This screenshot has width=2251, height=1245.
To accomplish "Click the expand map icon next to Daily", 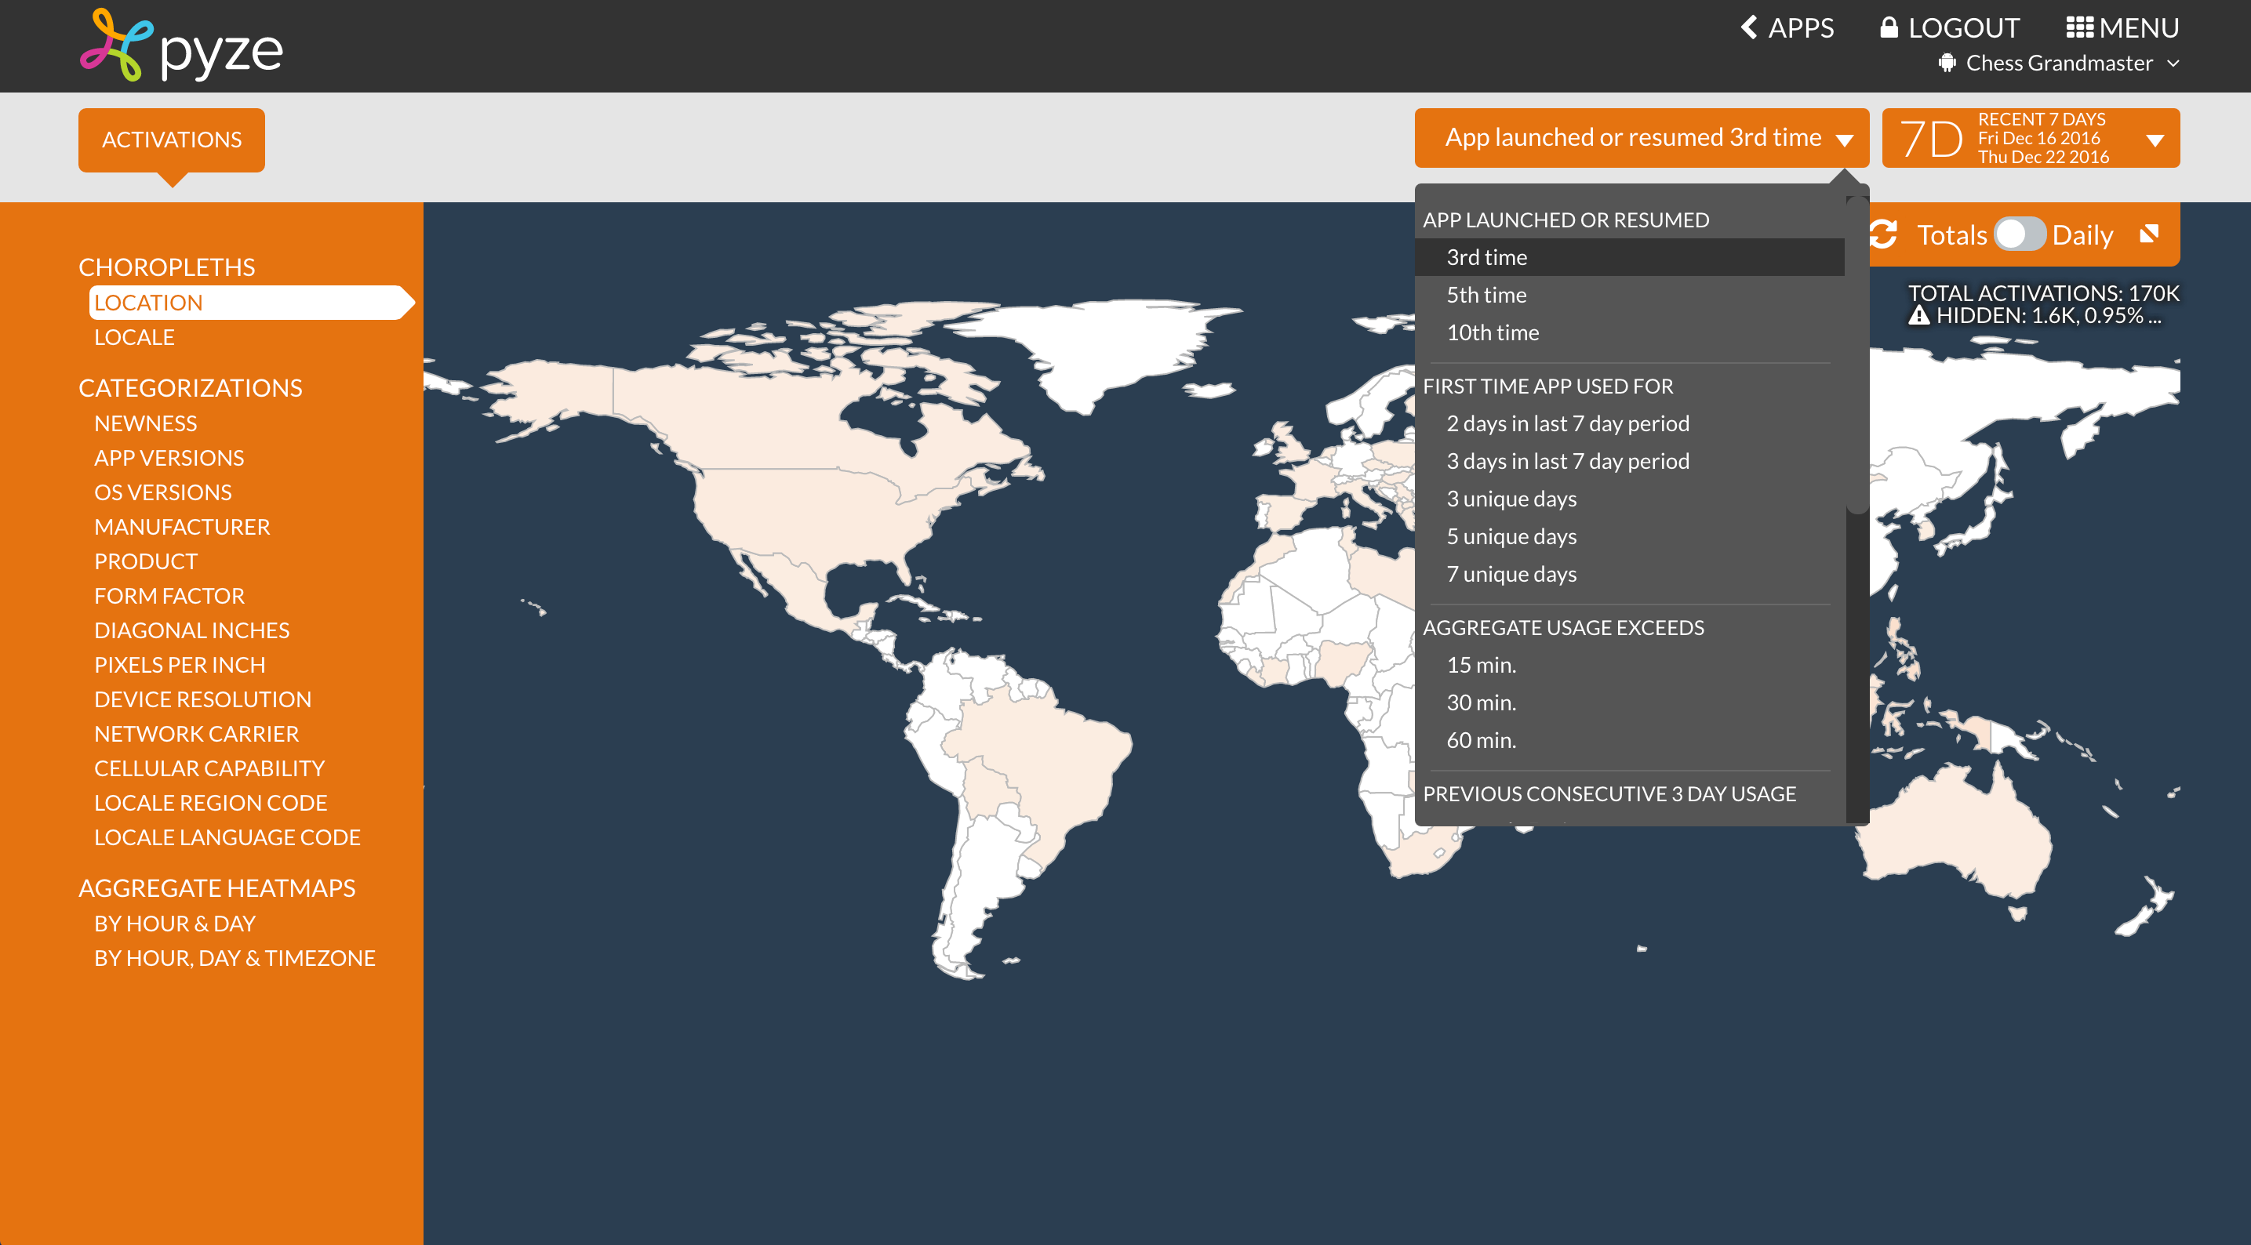I will pos(2149,234).
